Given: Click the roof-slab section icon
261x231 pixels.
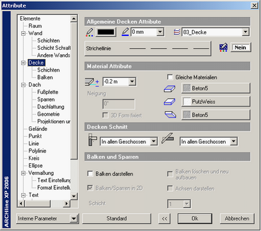Looking at the screenshot, I should [168, 138].
